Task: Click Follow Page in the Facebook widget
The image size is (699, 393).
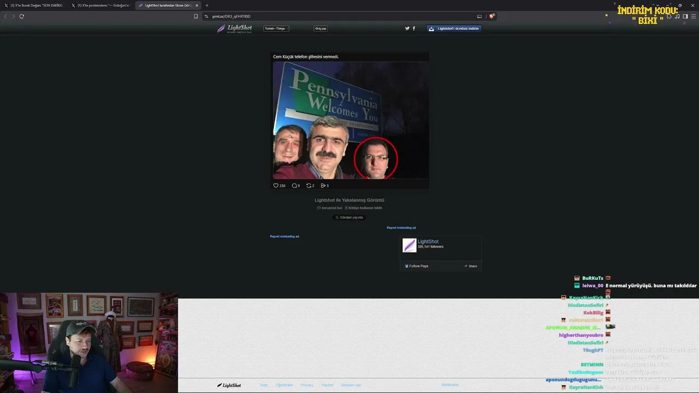Action: [417, 266]
